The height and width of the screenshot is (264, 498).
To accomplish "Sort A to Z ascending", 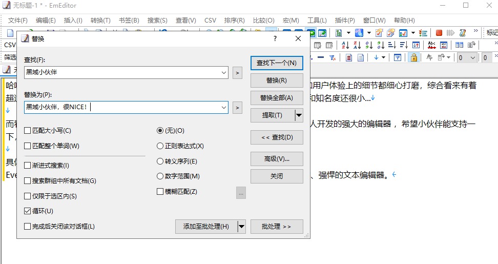I will (x=345, y=45).
